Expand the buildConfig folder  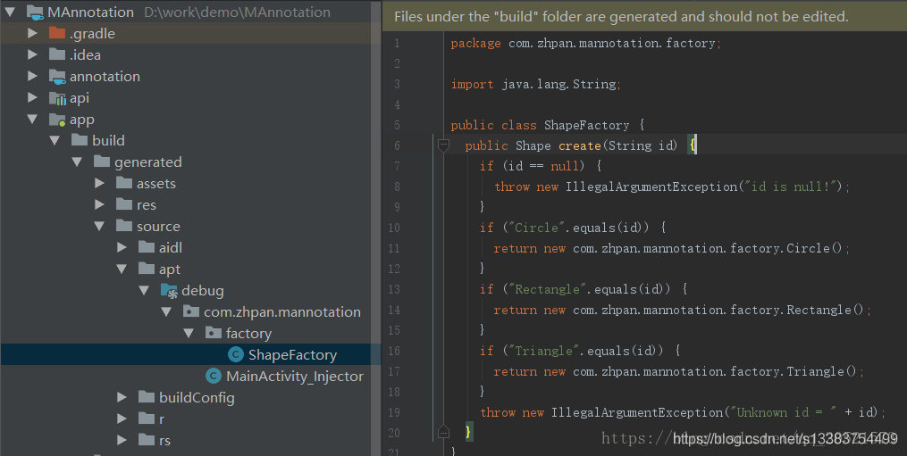pyautogui.click(x=122, y=397)
